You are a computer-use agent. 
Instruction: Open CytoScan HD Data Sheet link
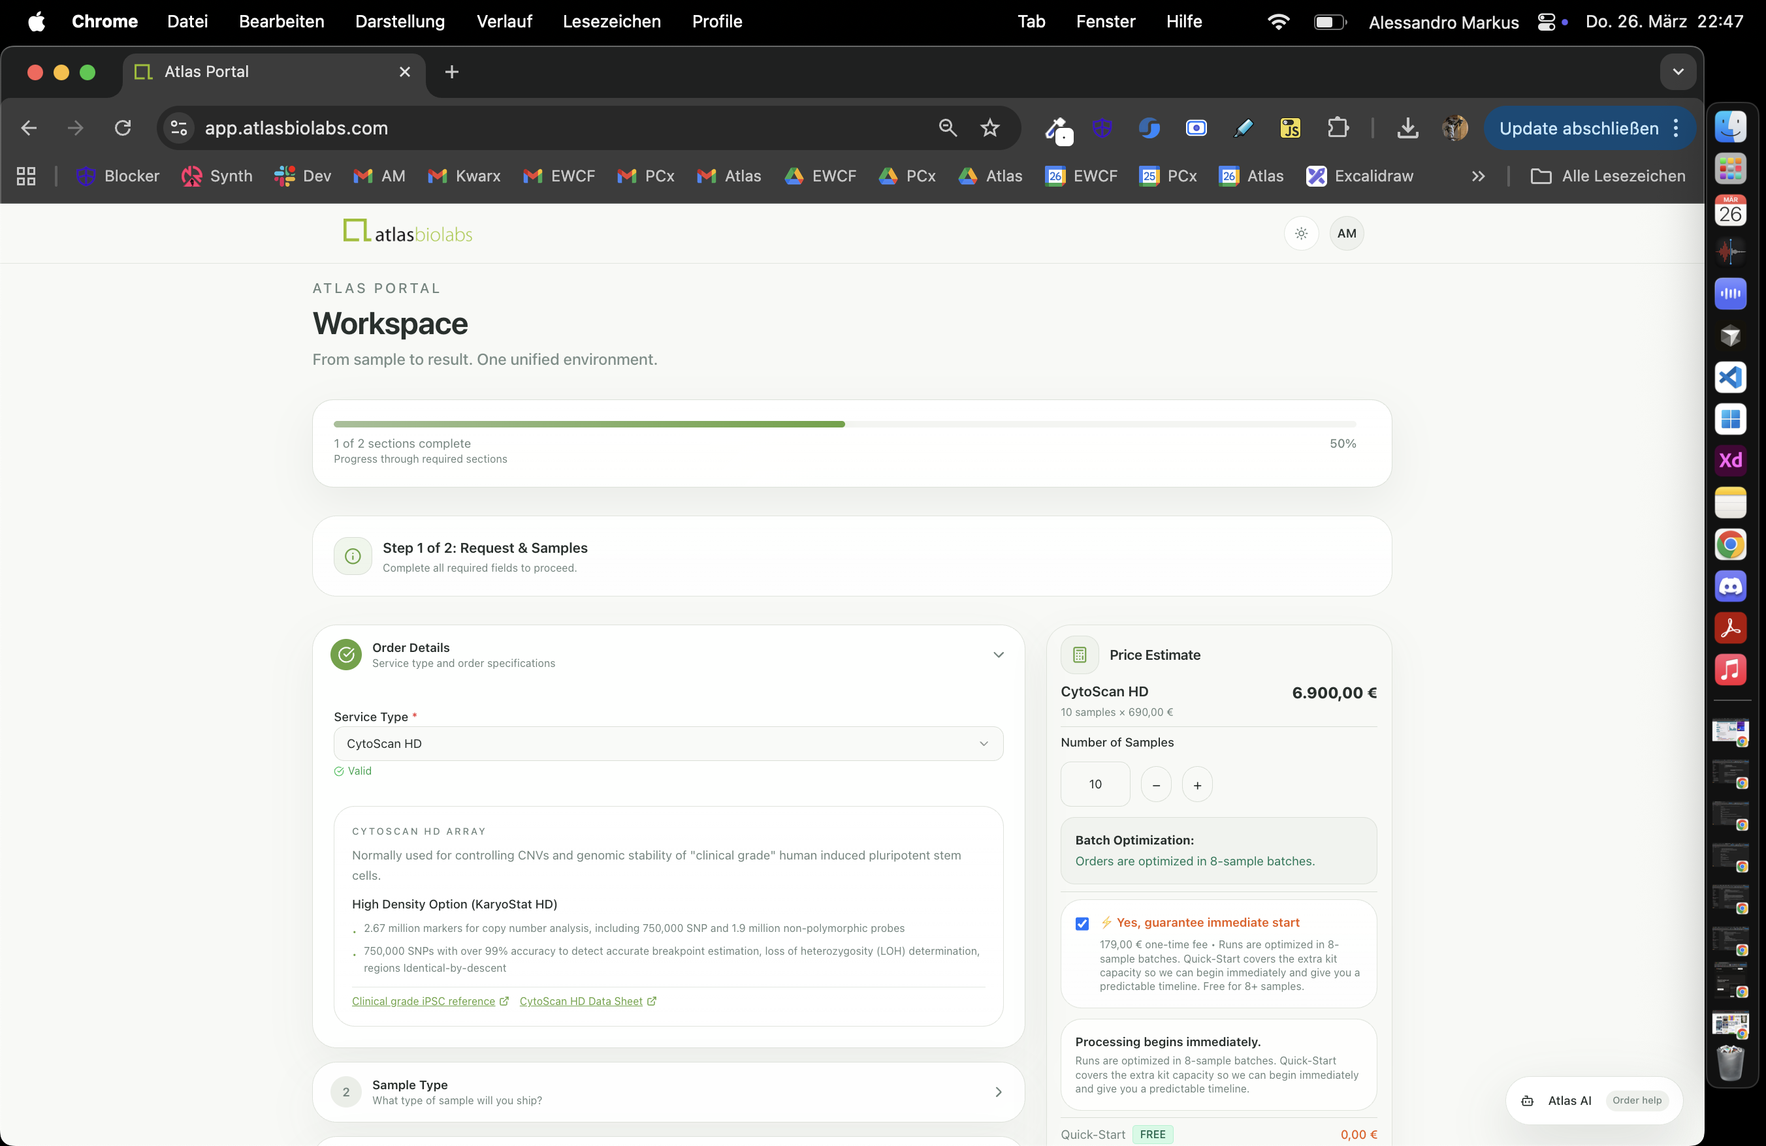(x=581, y=1002)
